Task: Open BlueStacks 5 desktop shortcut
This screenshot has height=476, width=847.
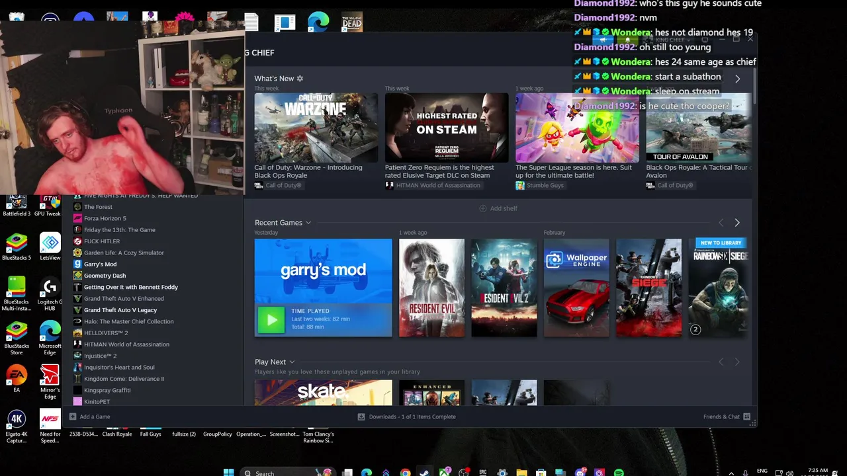Action: pyautogui.click(x=17, y=247)
